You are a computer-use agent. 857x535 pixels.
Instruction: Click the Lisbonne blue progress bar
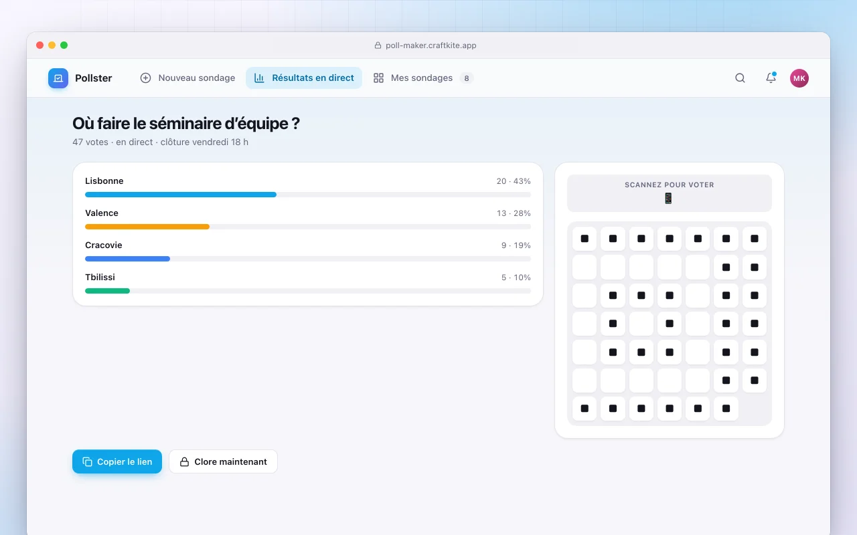coord(181,195)
